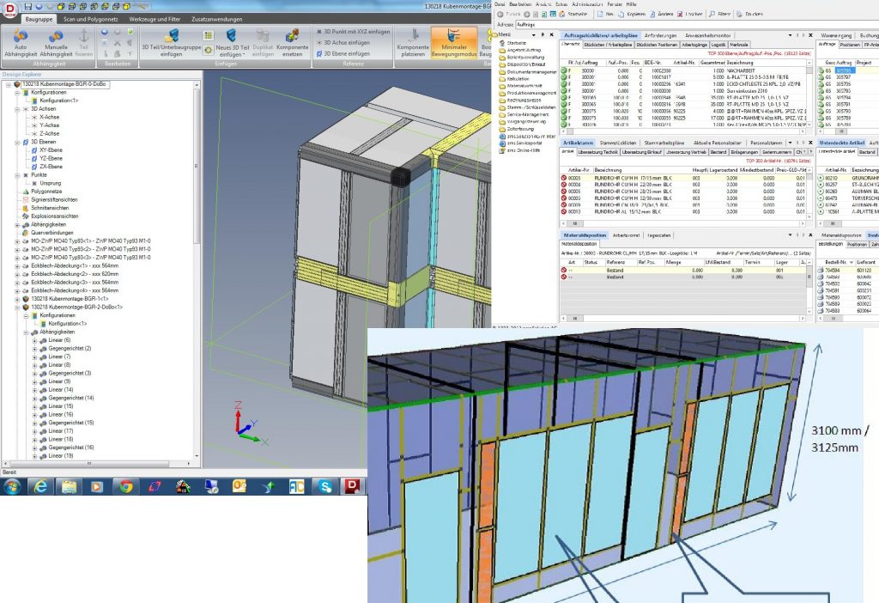
Task: Expand the Linear (6) dependency node
Action: 34,341
